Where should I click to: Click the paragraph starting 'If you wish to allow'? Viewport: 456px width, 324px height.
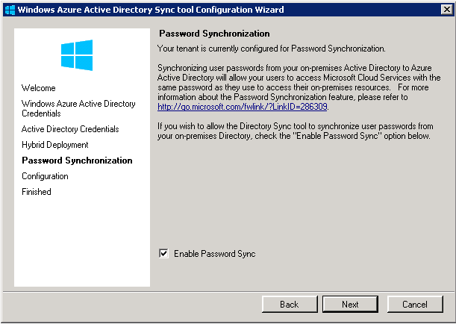[x=299, y=131]
